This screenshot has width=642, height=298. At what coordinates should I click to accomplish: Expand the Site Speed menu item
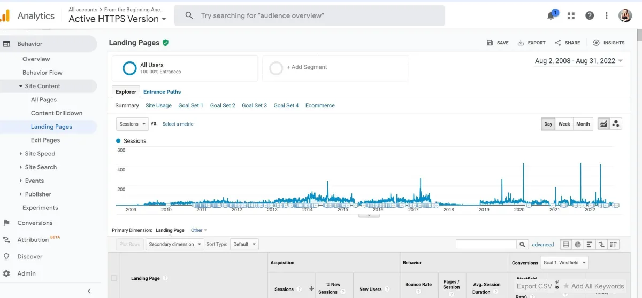click(x=40, y=154)
